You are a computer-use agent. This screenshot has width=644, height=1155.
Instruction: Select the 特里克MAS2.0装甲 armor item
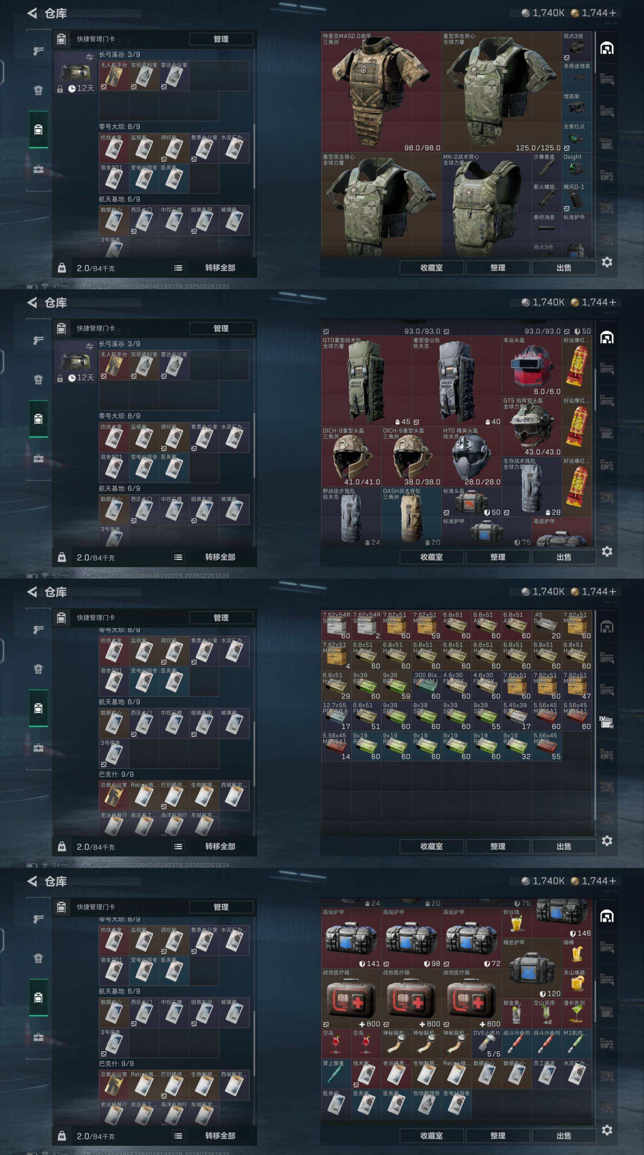[381, 92]
